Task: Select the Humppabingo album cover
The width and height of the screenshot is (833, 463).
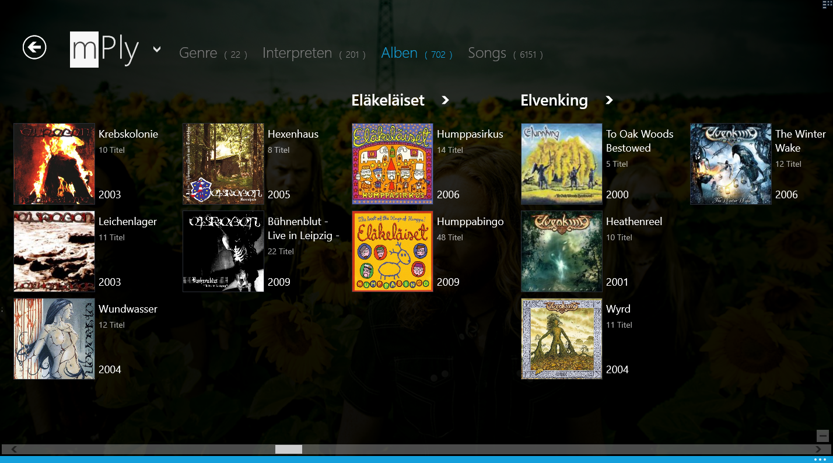Action: click(x=393, y=251)
